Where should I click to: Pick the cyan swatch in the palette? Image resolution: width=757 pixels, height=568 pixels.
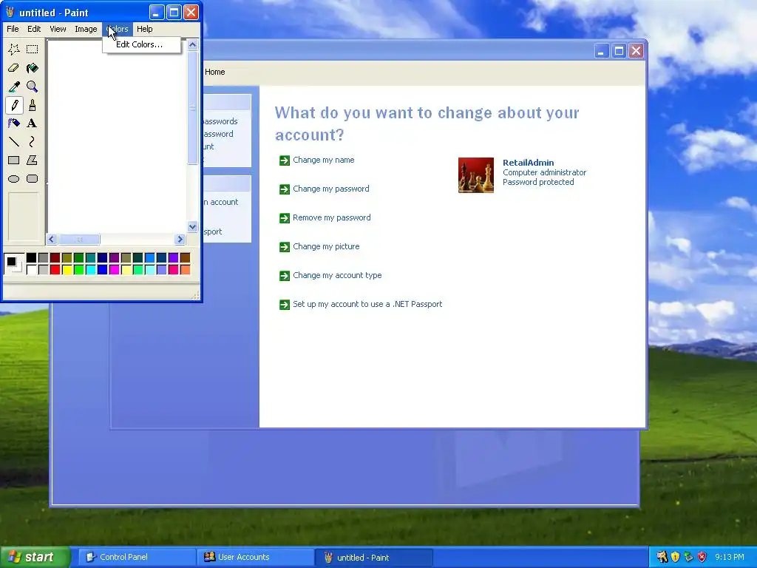click(x=91, y=269)
